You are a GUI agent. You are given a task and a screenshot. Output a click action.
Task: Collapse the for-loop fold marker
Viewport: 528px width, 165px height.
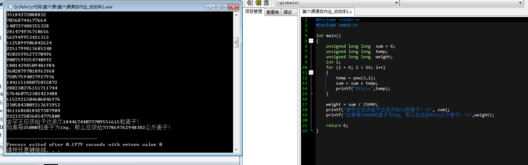311,73
